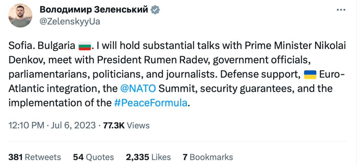357x166 pixels.
Task: Show the 381 Retweets list
Action: coord(34,157)
